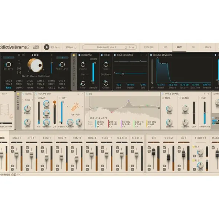The height and width of the screenshot is (219, 219).
Task: Click the 70bpm tempo field
Action: [x=69, y=47]
